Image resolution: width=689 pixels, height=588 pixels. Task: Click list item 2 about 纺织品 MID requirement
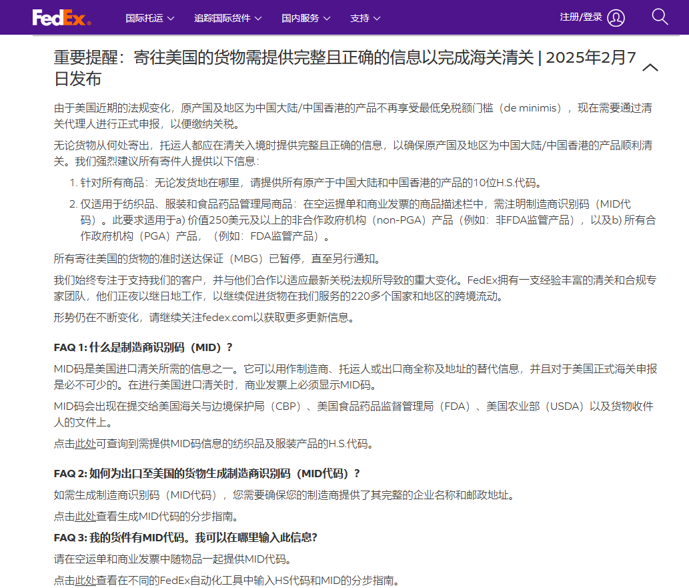pyautogui.click(x=363, y=220)
